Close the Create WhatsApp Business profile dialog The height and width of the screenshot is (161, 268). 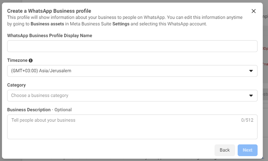(254, 11)
